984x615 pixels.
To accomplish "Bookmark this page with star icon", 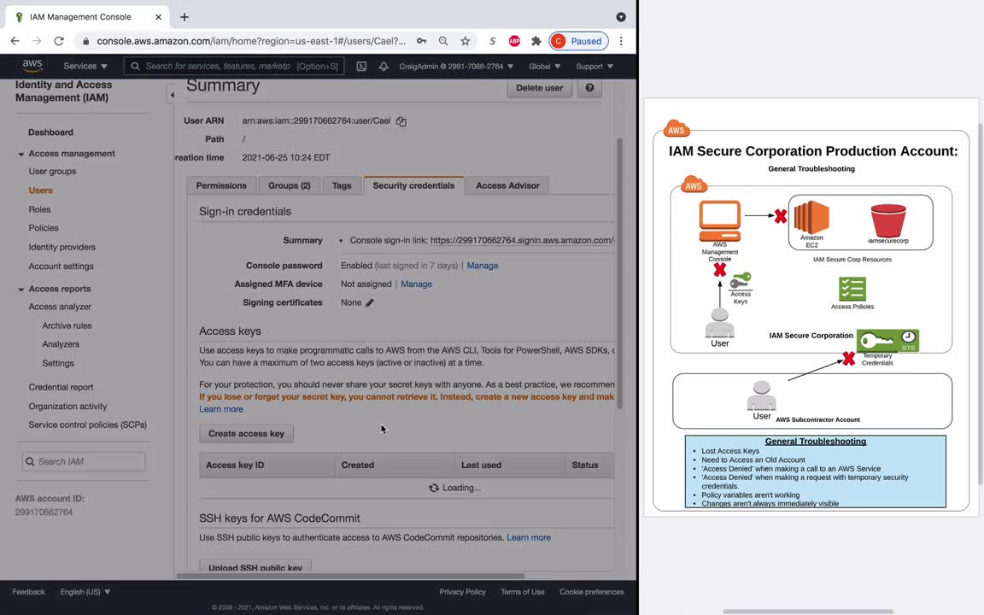I will 465,41.
